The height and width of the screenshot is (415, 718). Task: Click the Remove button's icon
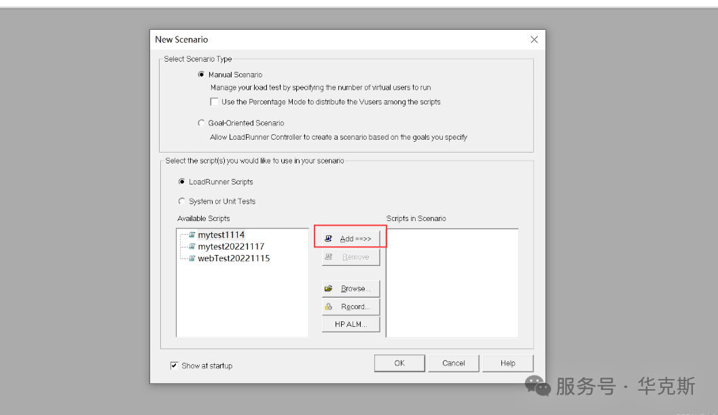(x=328, y=257)
